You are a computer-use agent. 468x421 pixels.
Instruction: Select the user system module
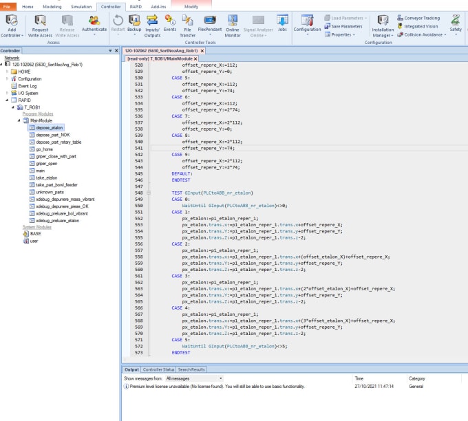[x=30, y=241]
